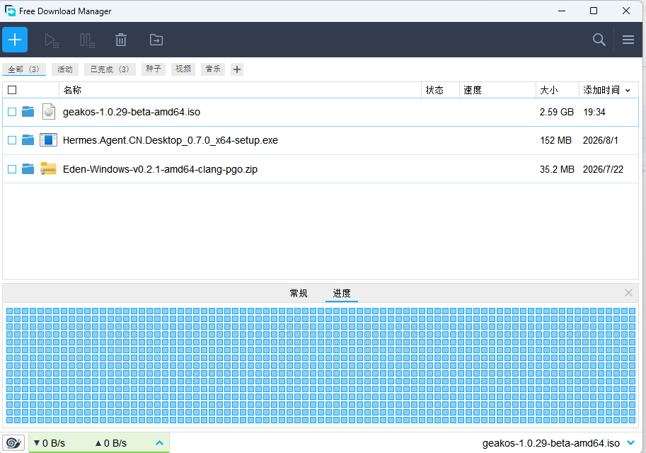The width and height of the screenshot is (646, 453).
Task: Collapse details panel with bottom-right chevron
Action: click(630, 442)
